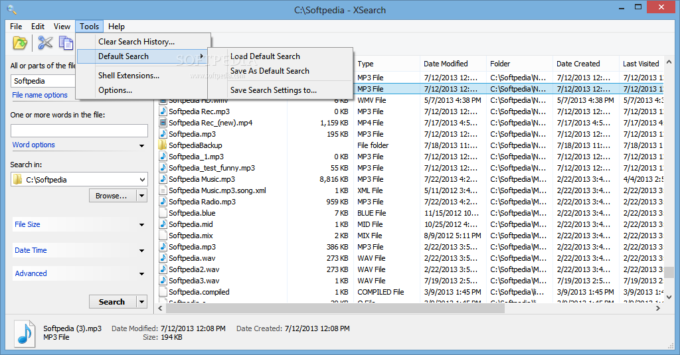Image resolution: width=680 pixels, height=355 pixels.
Task: Open the View menu
Action: coord(62,27)
